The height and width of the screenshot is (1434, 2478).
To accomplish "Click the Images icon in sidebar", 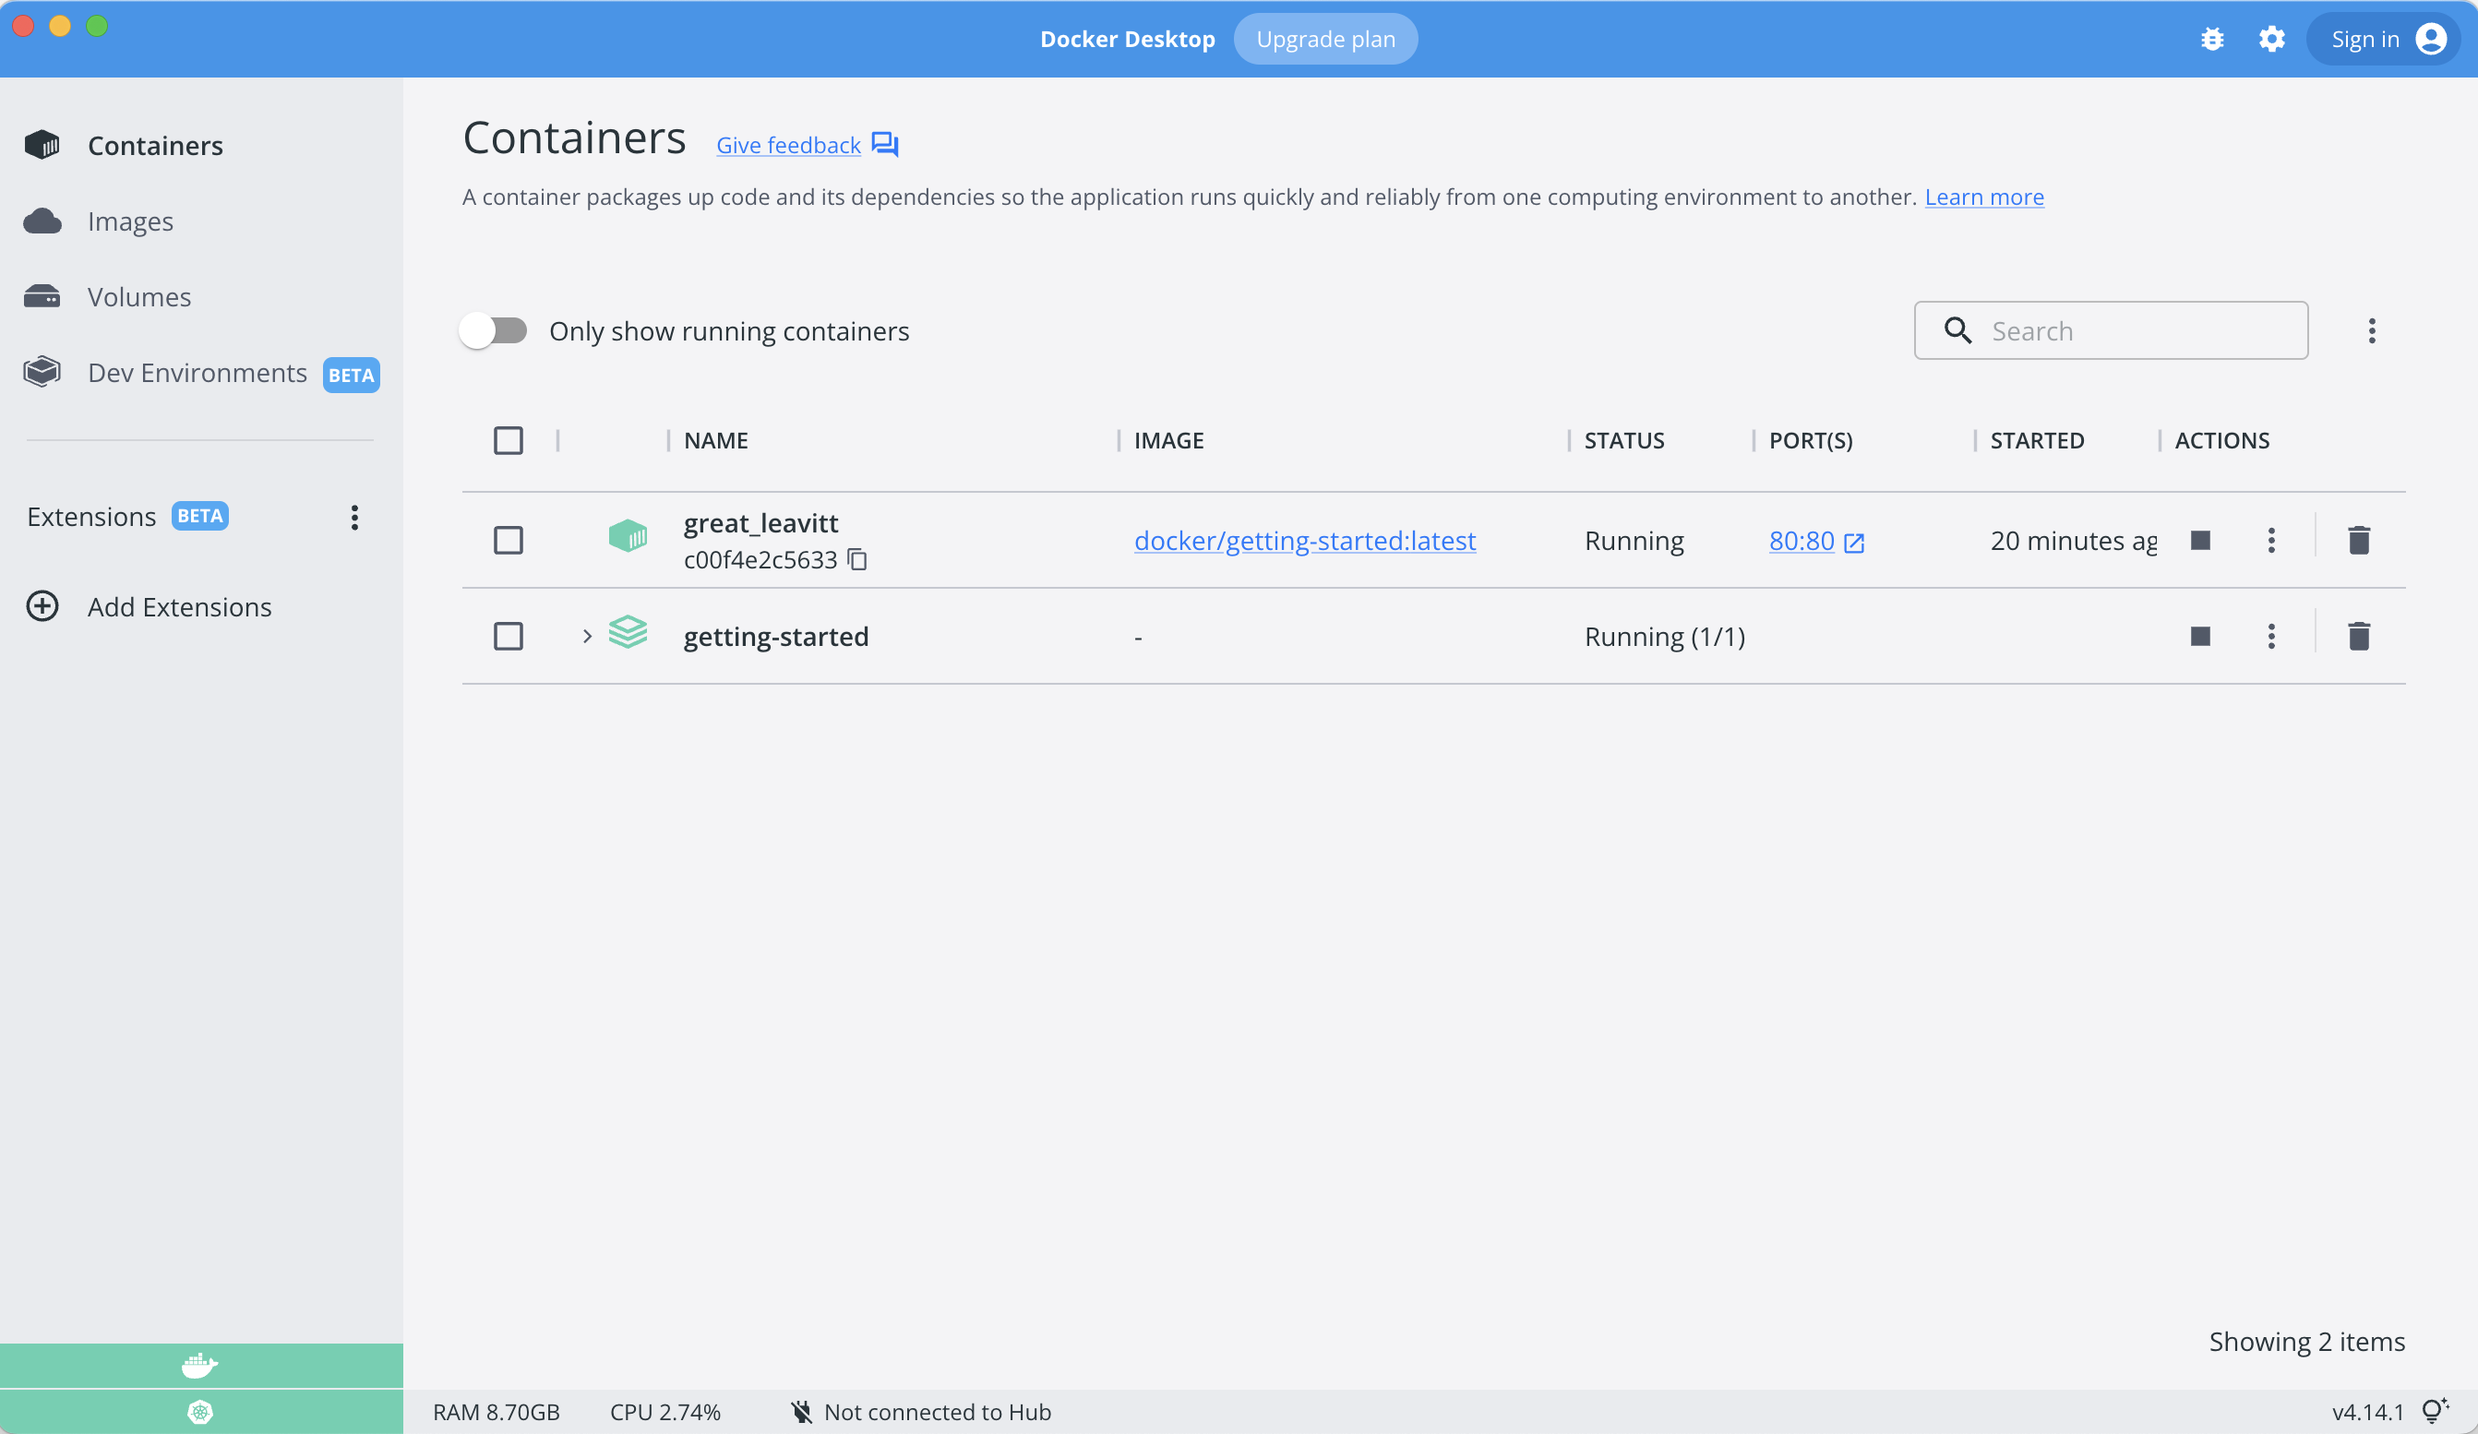I will (44, 221).
